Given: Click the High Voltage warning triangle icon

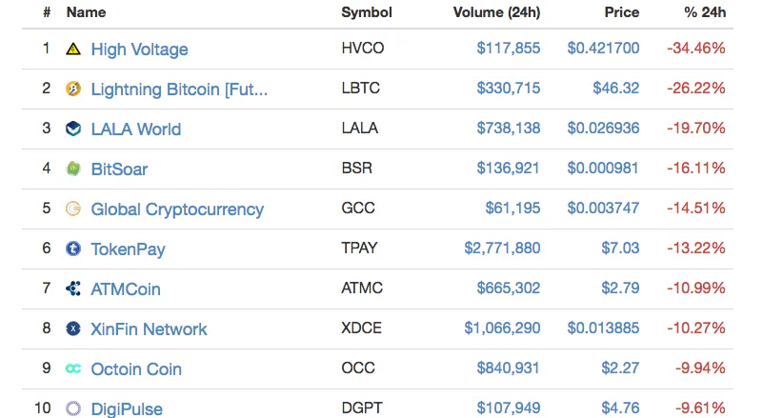Looking at the screenshot, I should tap(73, 49).
